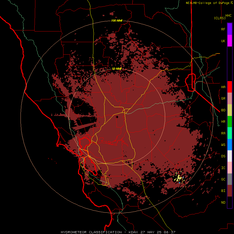
Task: Click the 100 NMI range ring label
Action: (x=117, y=21)
